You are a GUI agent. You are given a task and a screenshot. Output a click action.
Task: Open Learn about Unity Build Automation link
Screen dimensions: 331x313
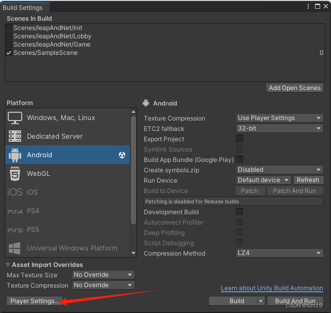tap(272, 288)
